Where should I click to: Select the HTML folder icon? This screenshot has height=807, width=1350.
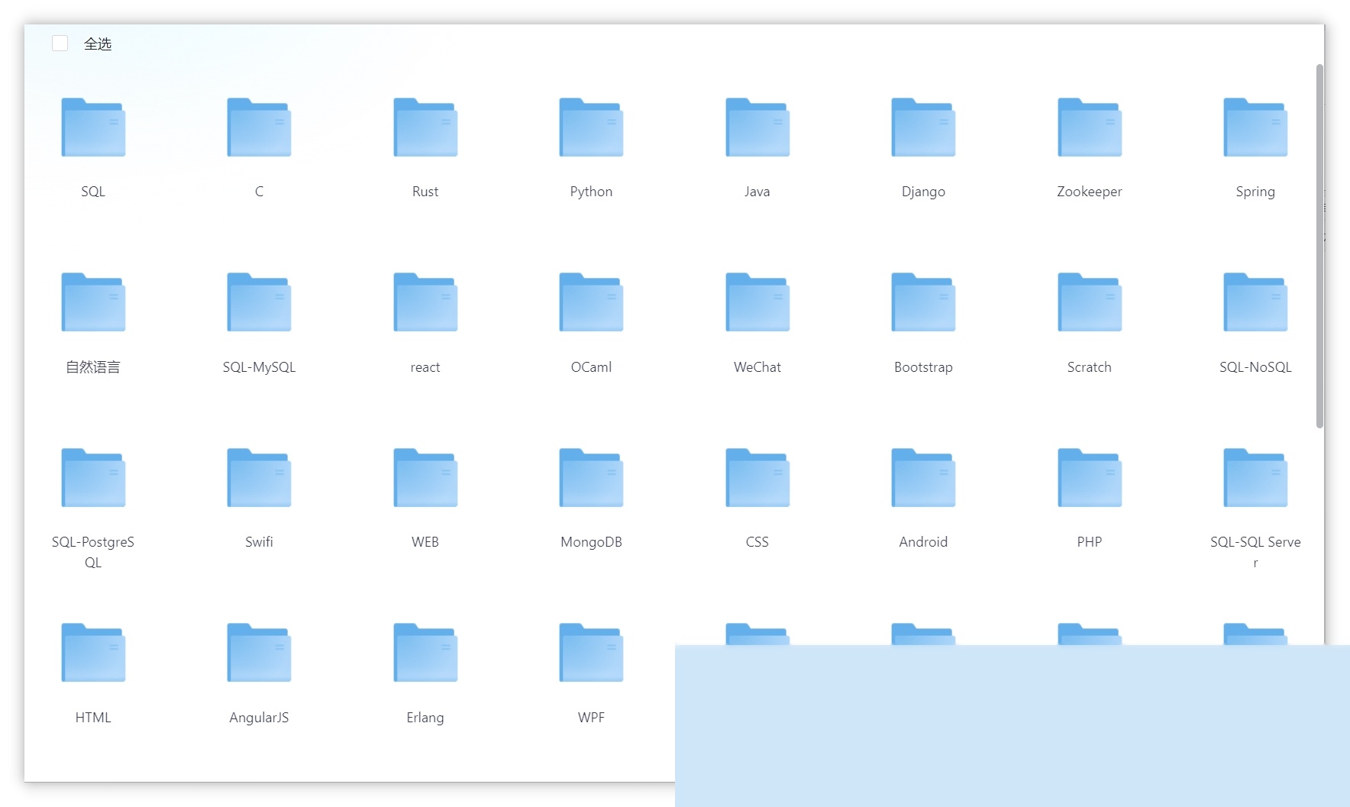tap(93, 653)
